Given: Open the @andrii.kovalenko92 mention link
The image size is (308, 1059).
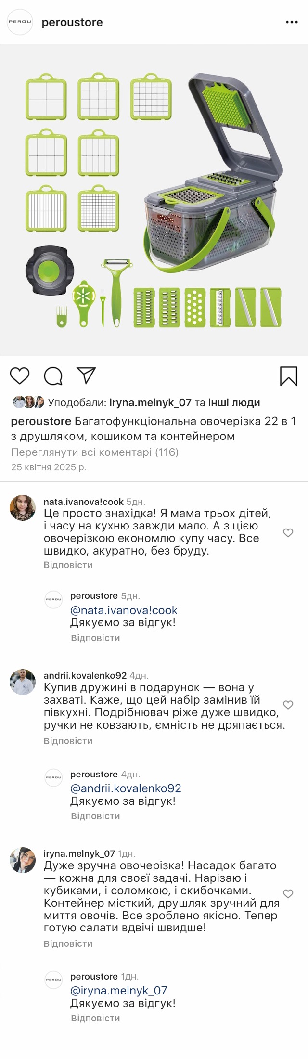Looking at the screenshot, I should pos(126,788).
